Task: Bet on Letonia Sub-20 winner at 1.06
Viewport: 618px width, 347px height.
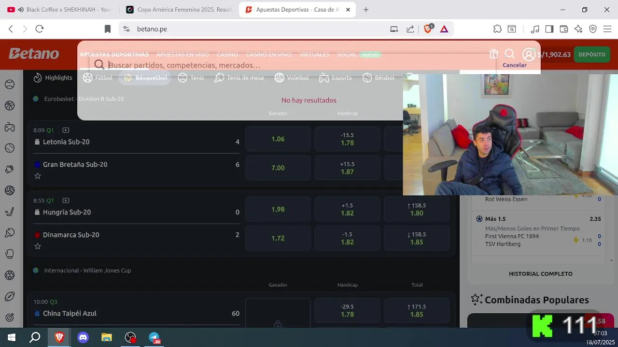Action: (278, 139)
